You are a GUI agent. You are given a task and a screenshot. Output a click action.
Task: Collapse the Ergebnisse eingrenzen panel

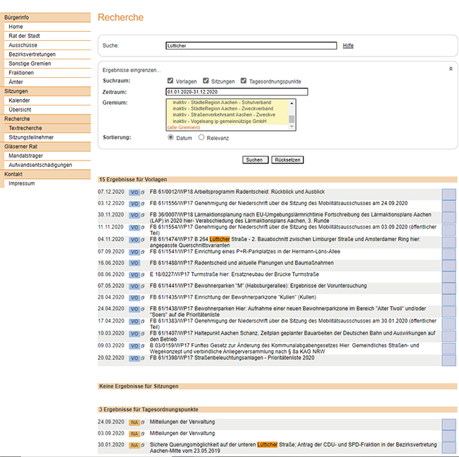pyautogui.click(x=451, y=69)
